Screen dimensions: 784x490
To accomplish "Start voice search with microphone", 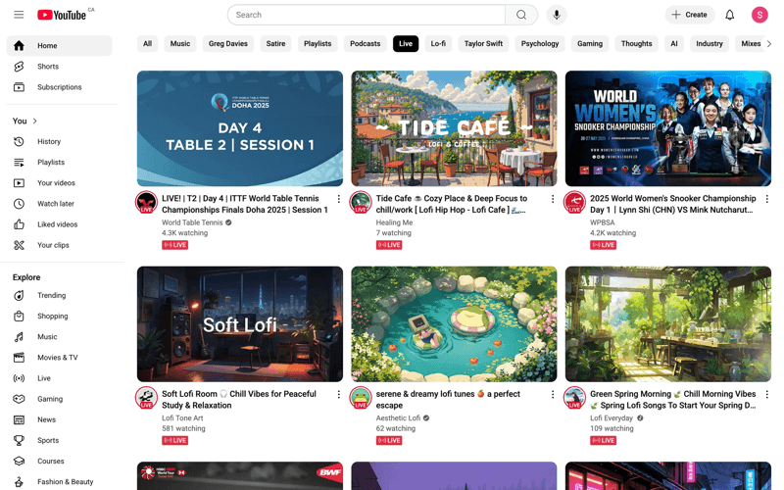I will point(557,15).
